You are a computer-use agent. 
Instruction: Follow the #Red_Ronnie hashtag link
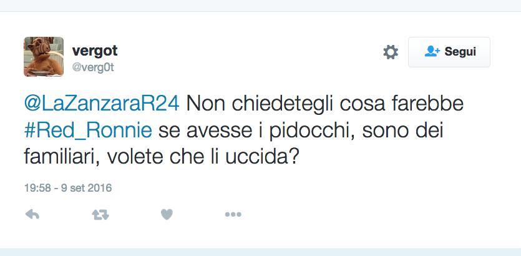(x=88, y=130)
